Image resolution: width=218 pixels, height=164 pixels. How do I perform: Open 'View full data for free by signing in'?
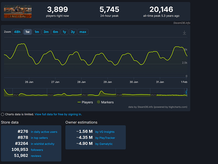(x=58, y=114)
